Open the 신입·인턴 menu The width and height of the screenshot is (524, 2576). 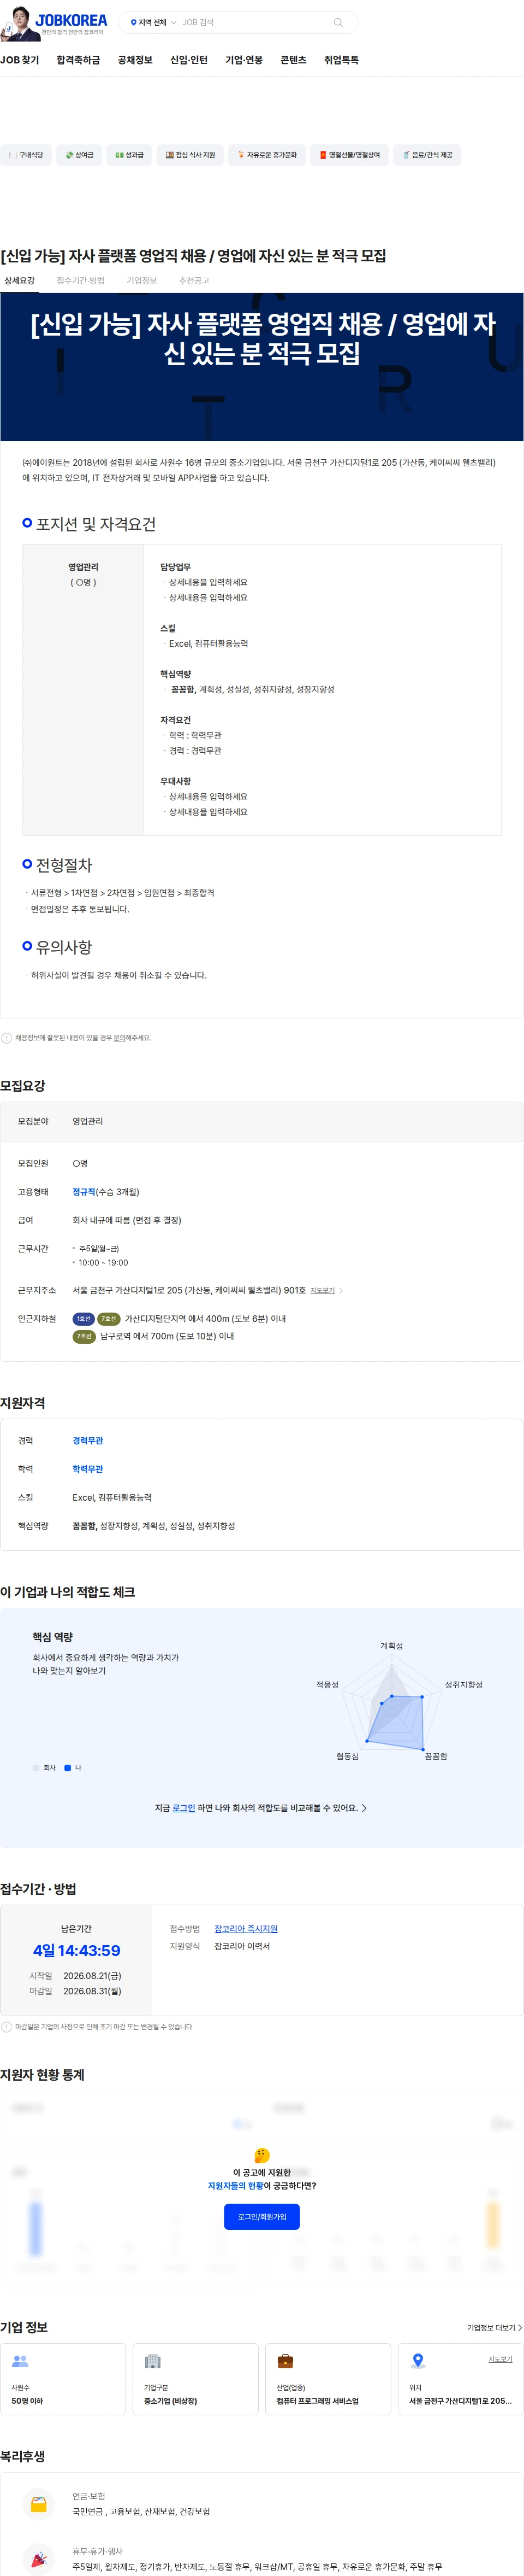[x=189, y=60]
